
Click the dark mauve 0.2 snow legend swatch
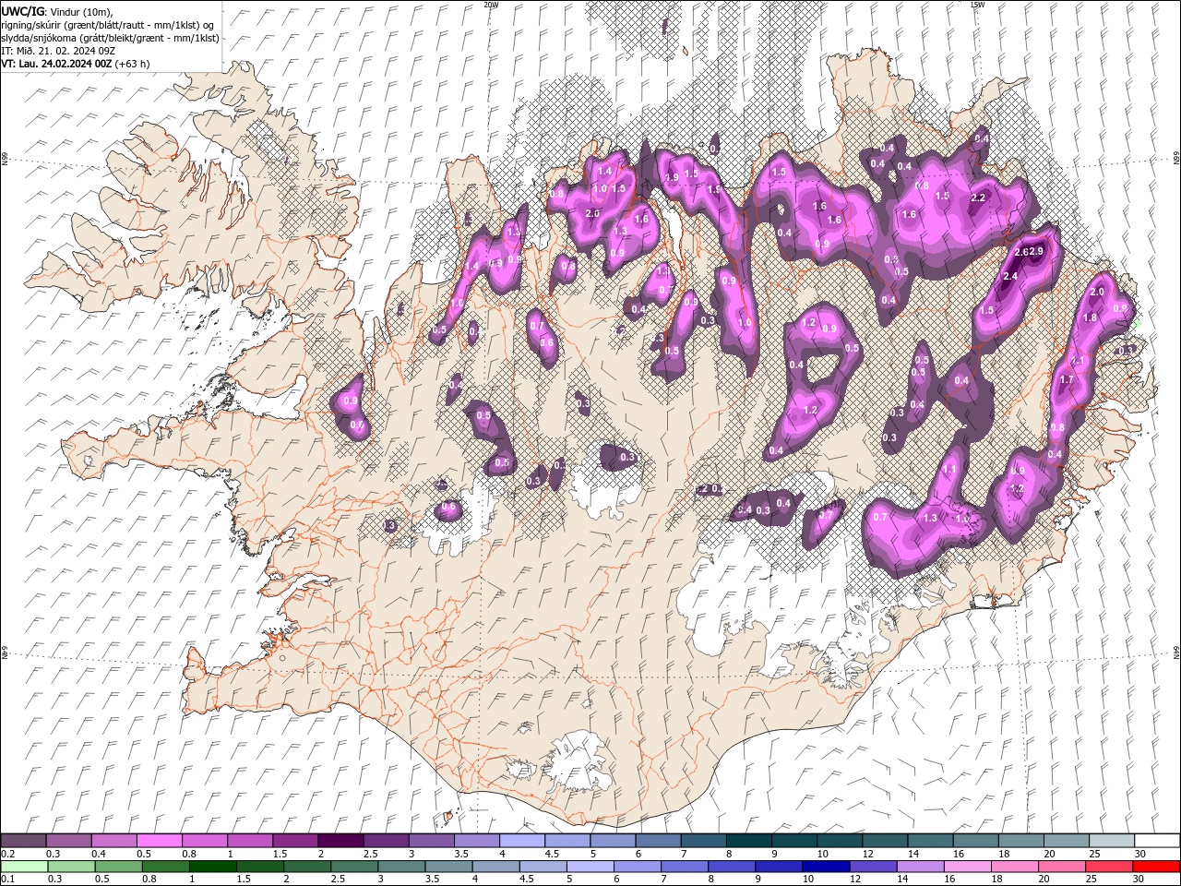coord(23,841)
